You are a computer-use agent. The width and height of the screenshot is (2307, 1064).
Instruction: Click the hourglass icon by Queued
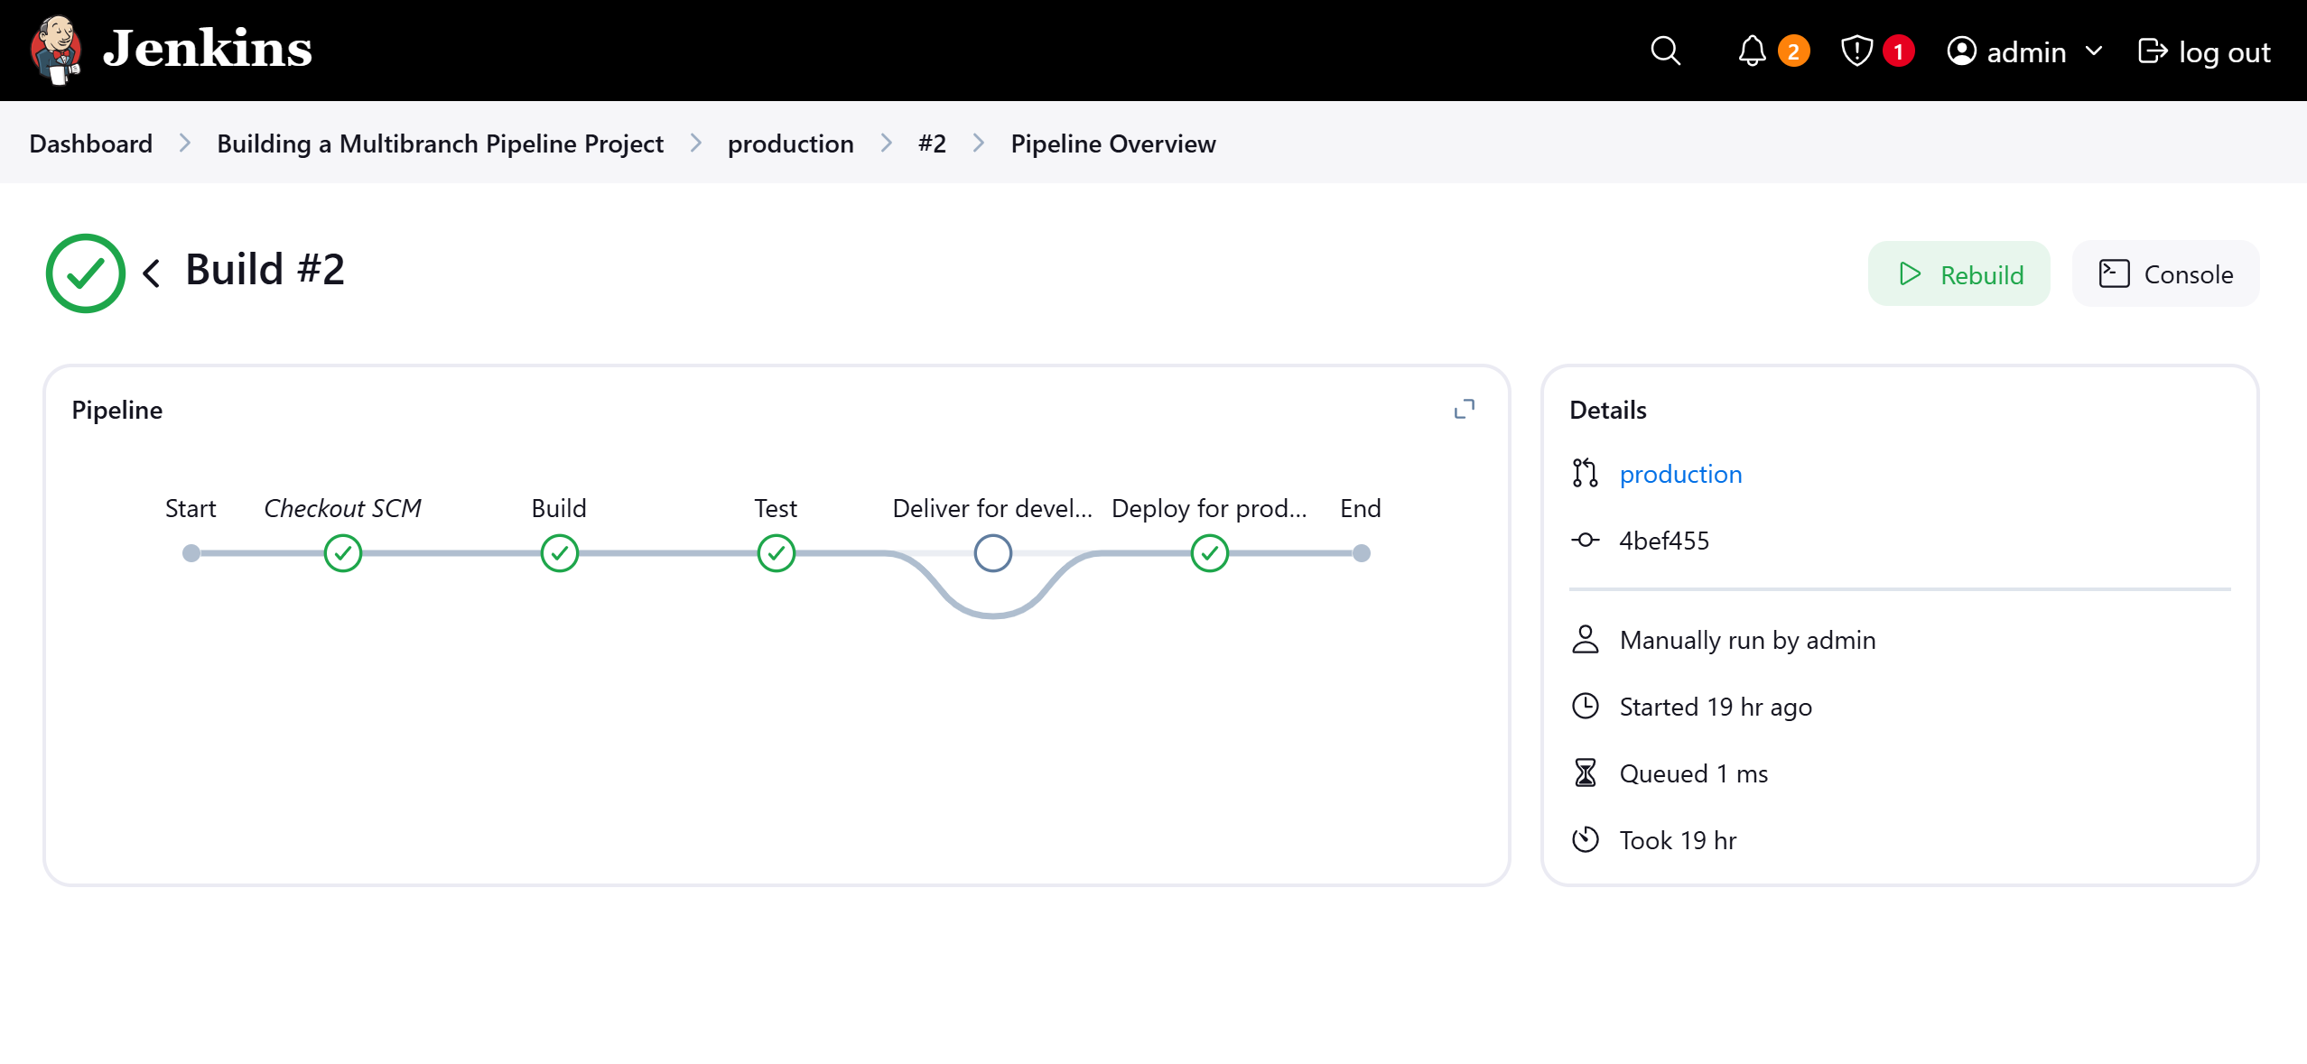(1585, 773)
